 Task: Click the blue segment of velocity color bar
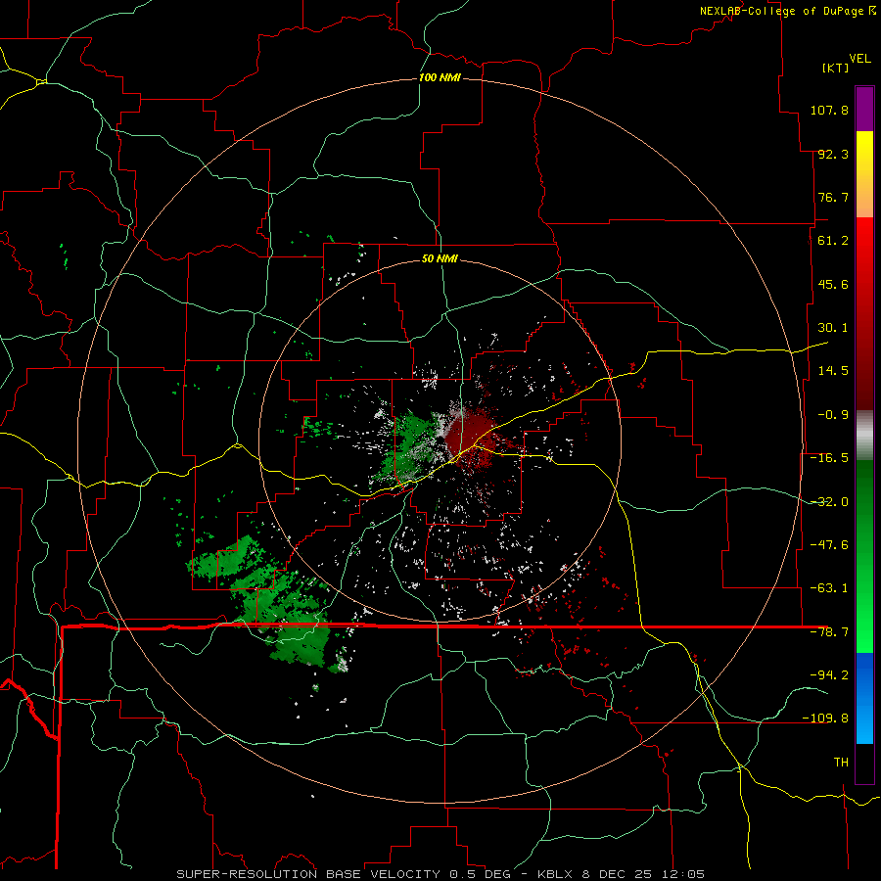pos(864,698)
